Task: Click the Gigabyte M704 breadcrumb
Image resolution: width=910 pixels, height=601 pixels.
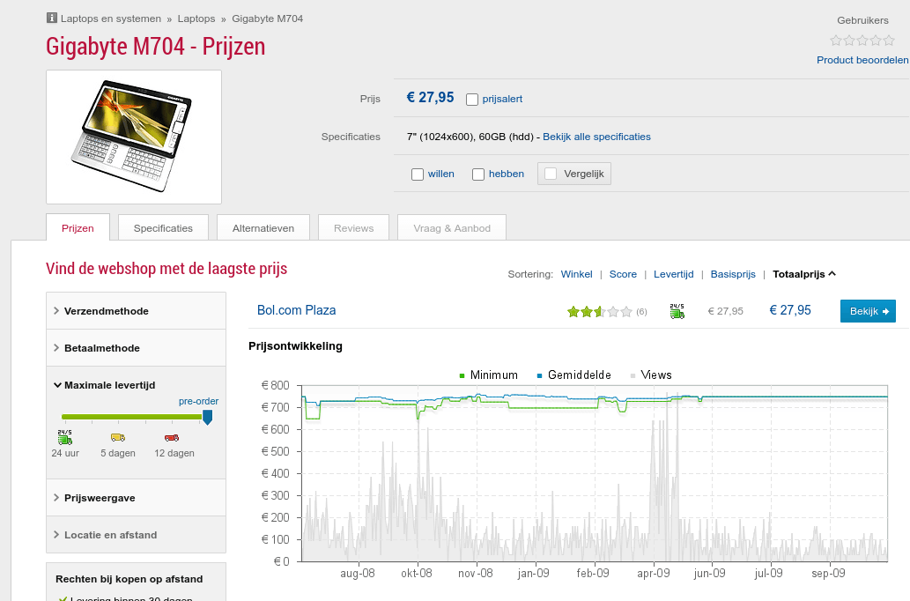Action: click(268, 19)
